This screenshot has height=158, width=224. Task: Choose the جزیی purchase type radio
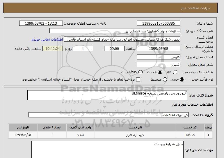[x=182, y=79]
